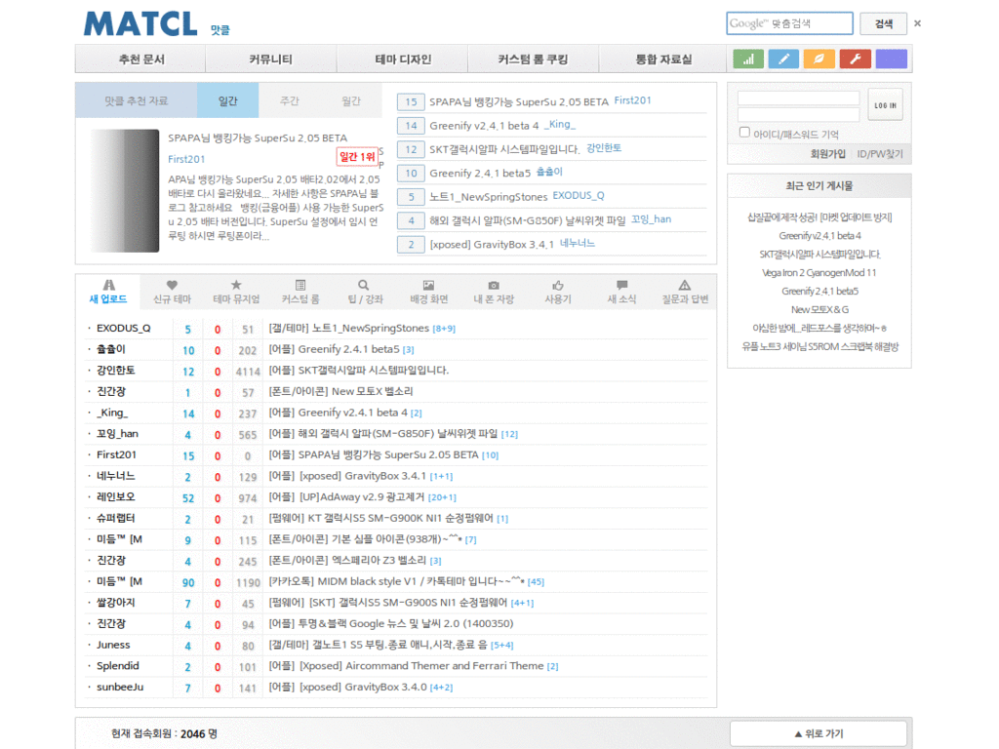Open post 기본 심플 아이콘(938개)
The height and width of the screenshot is (749, 999).
coord(365,538)
